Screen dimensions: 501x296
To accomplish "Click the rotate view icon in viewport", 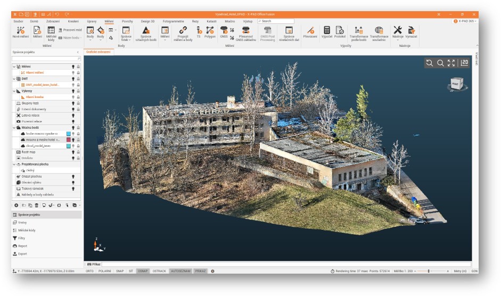I will (430, 63).
